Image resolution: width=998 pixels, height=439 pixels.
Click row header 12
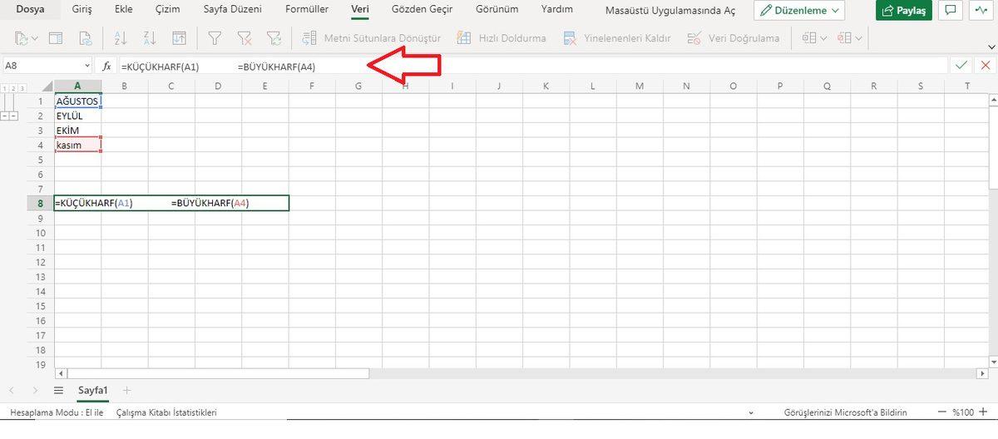[x=41, y=262]
